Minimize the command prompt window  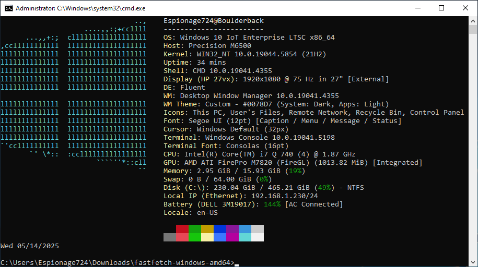point(417,8)
